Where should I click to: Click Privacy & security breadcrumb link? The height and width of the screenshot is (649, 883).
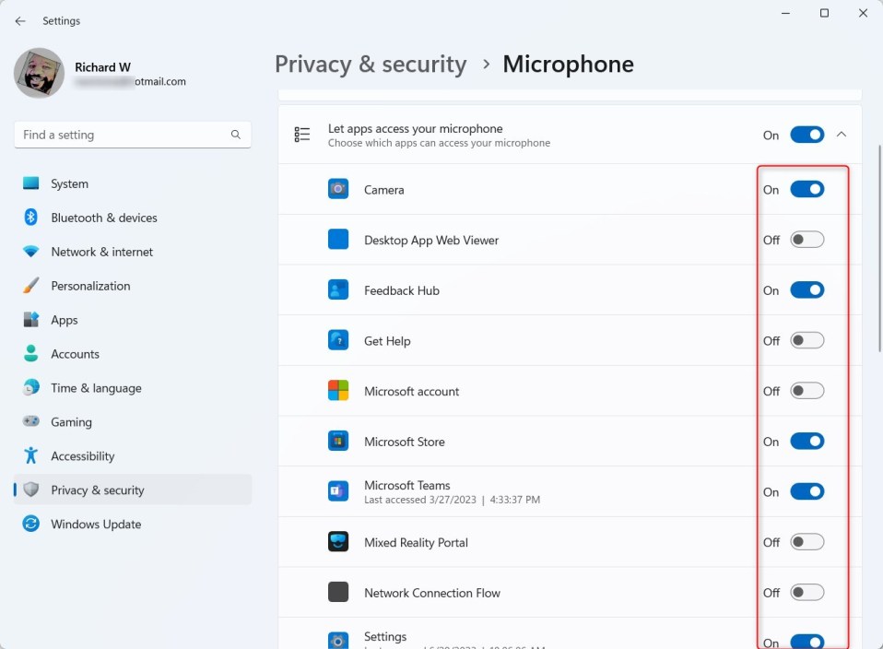point(371,65)
